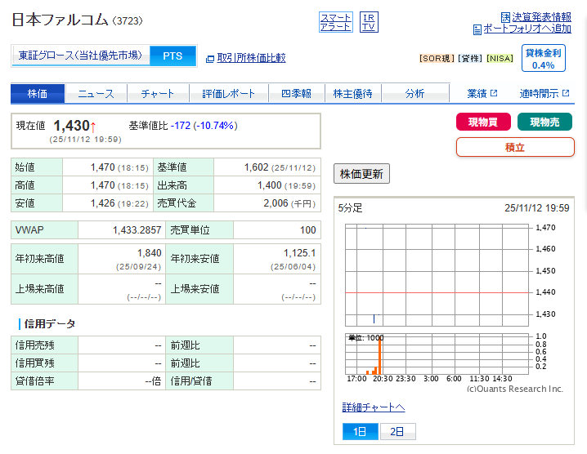Click the ポートフォリオへ追加 icon
This screenshot has width=587, height=454.
[x=477, y=29]
